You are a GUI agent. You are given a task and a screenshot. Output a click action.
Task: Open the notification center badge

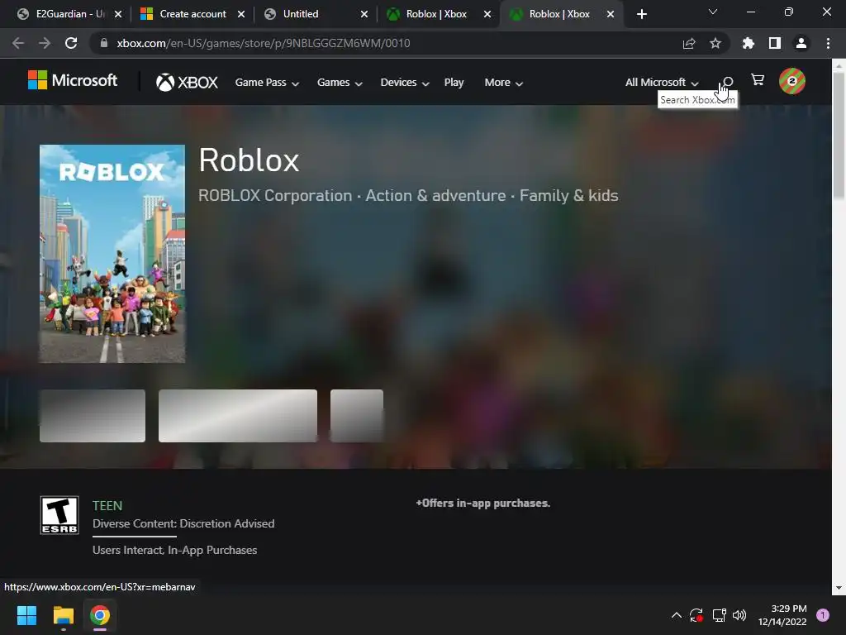coord(823,615)
